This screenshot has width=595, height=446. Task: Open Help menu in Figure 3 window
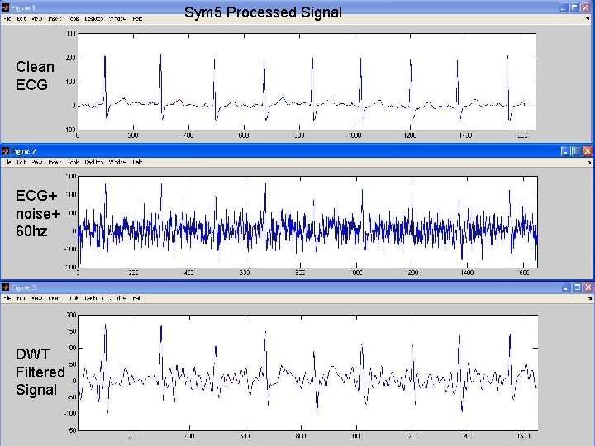137,298
